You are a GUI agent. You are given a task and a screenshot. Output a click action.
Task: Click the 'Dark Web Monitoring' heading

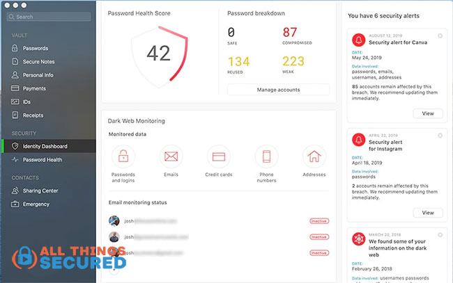[x=137, y=121]
